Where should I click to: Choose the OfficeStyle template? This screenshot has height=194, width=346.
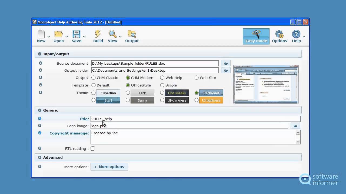128,85
